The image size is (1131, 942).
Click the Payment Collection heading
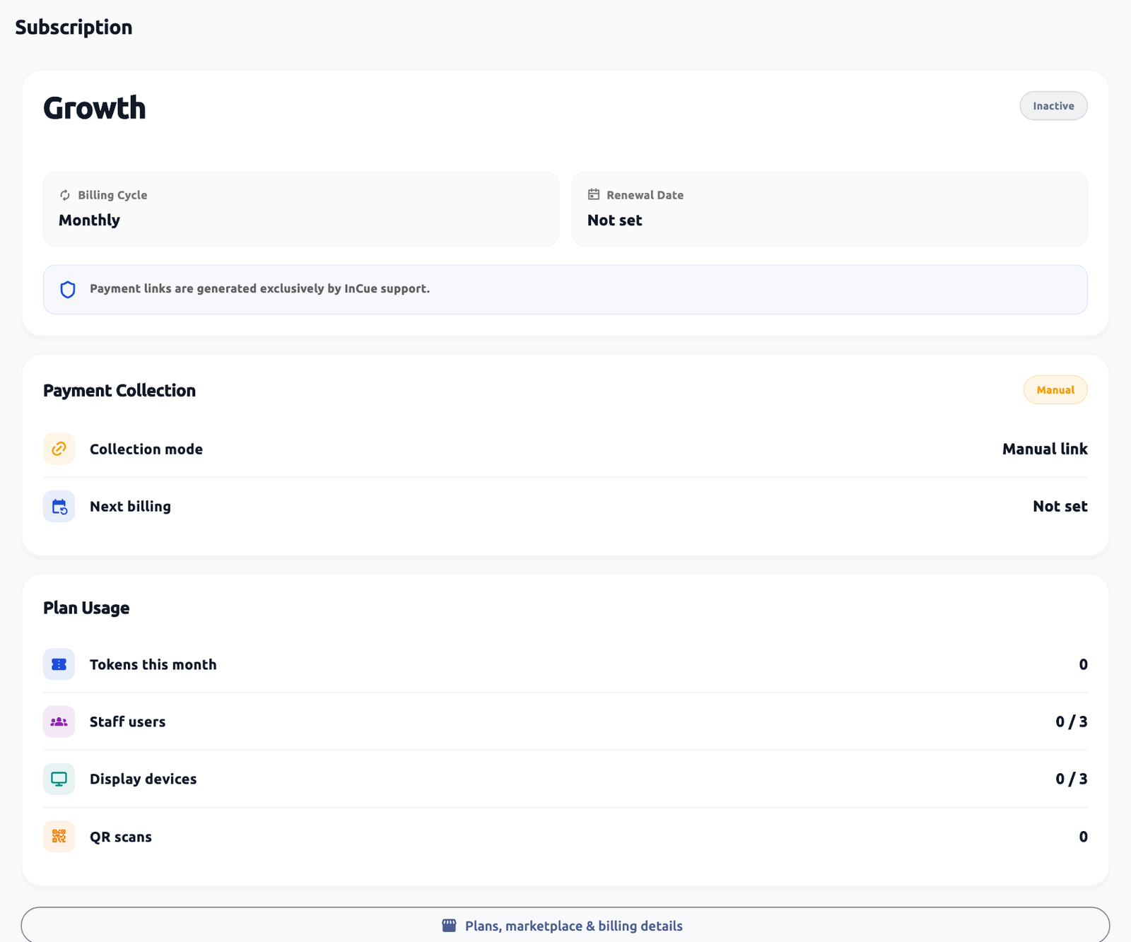[x=119, y=391]
